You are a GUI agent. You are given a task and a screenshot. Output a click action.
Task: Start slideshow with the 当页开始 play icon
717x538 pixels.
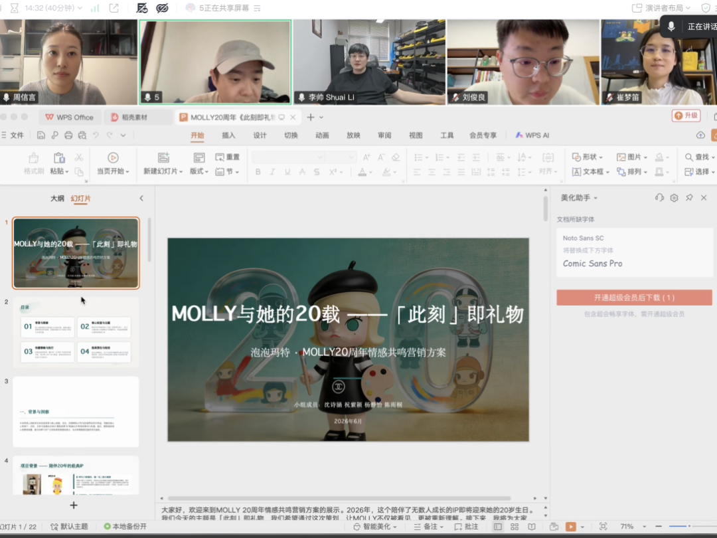tap(113, 158)
